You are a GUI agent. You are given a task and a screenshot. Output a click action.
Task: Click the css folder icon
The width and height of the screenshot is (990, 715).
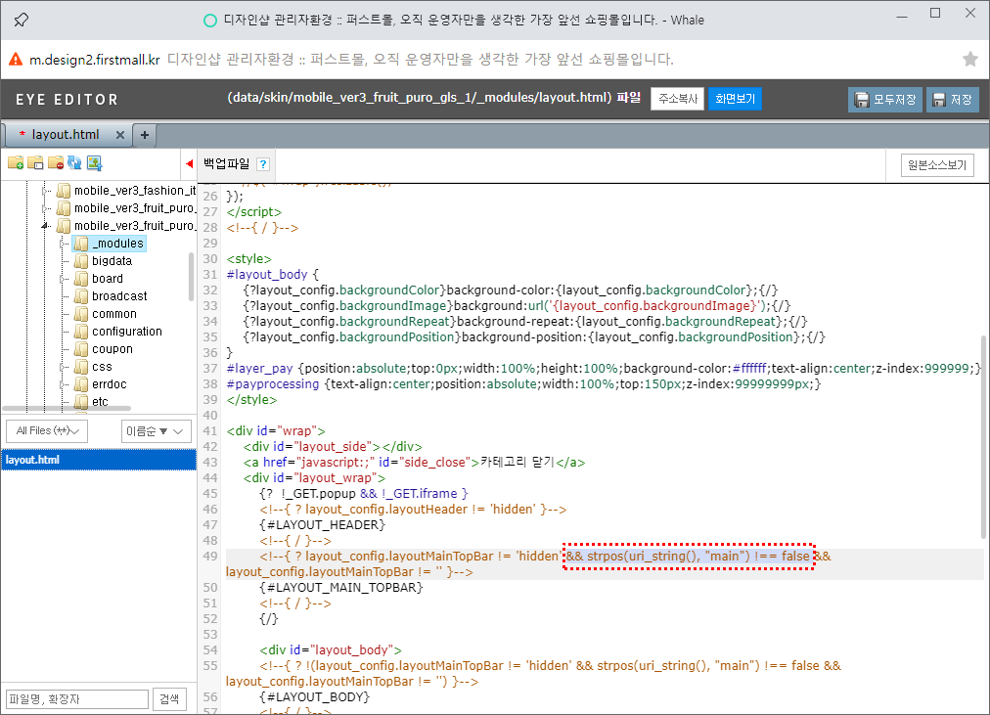(81, 368)
